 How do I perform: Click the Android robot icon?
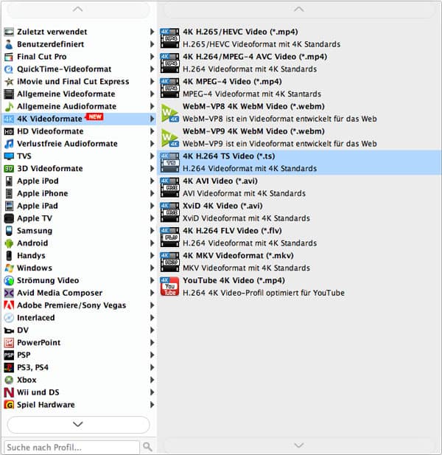[9, 243]
